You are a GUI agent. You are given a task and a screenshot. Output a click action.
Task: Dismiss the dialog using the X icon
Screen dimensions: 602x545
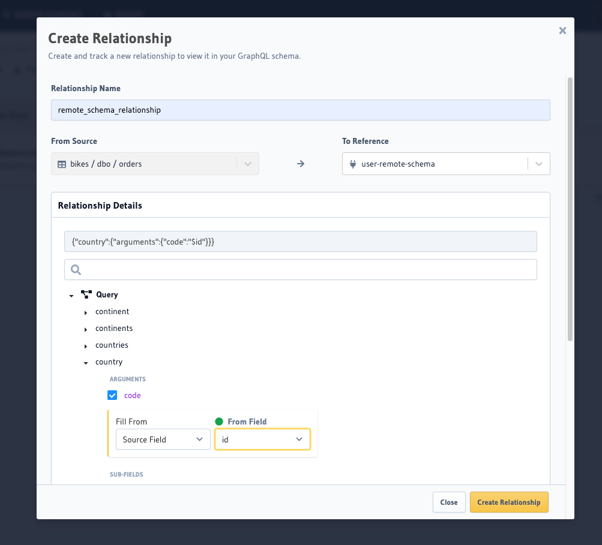562,31
